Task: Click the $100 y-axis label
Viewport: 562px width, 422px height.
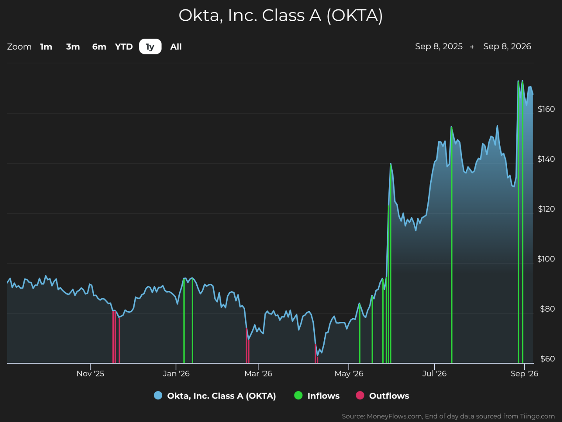Action: click(x=546, y=259)
